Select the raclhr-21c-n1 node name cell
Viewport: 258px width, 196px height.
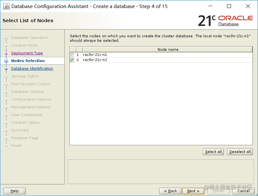pyautogui.click(x=168, y=55)
